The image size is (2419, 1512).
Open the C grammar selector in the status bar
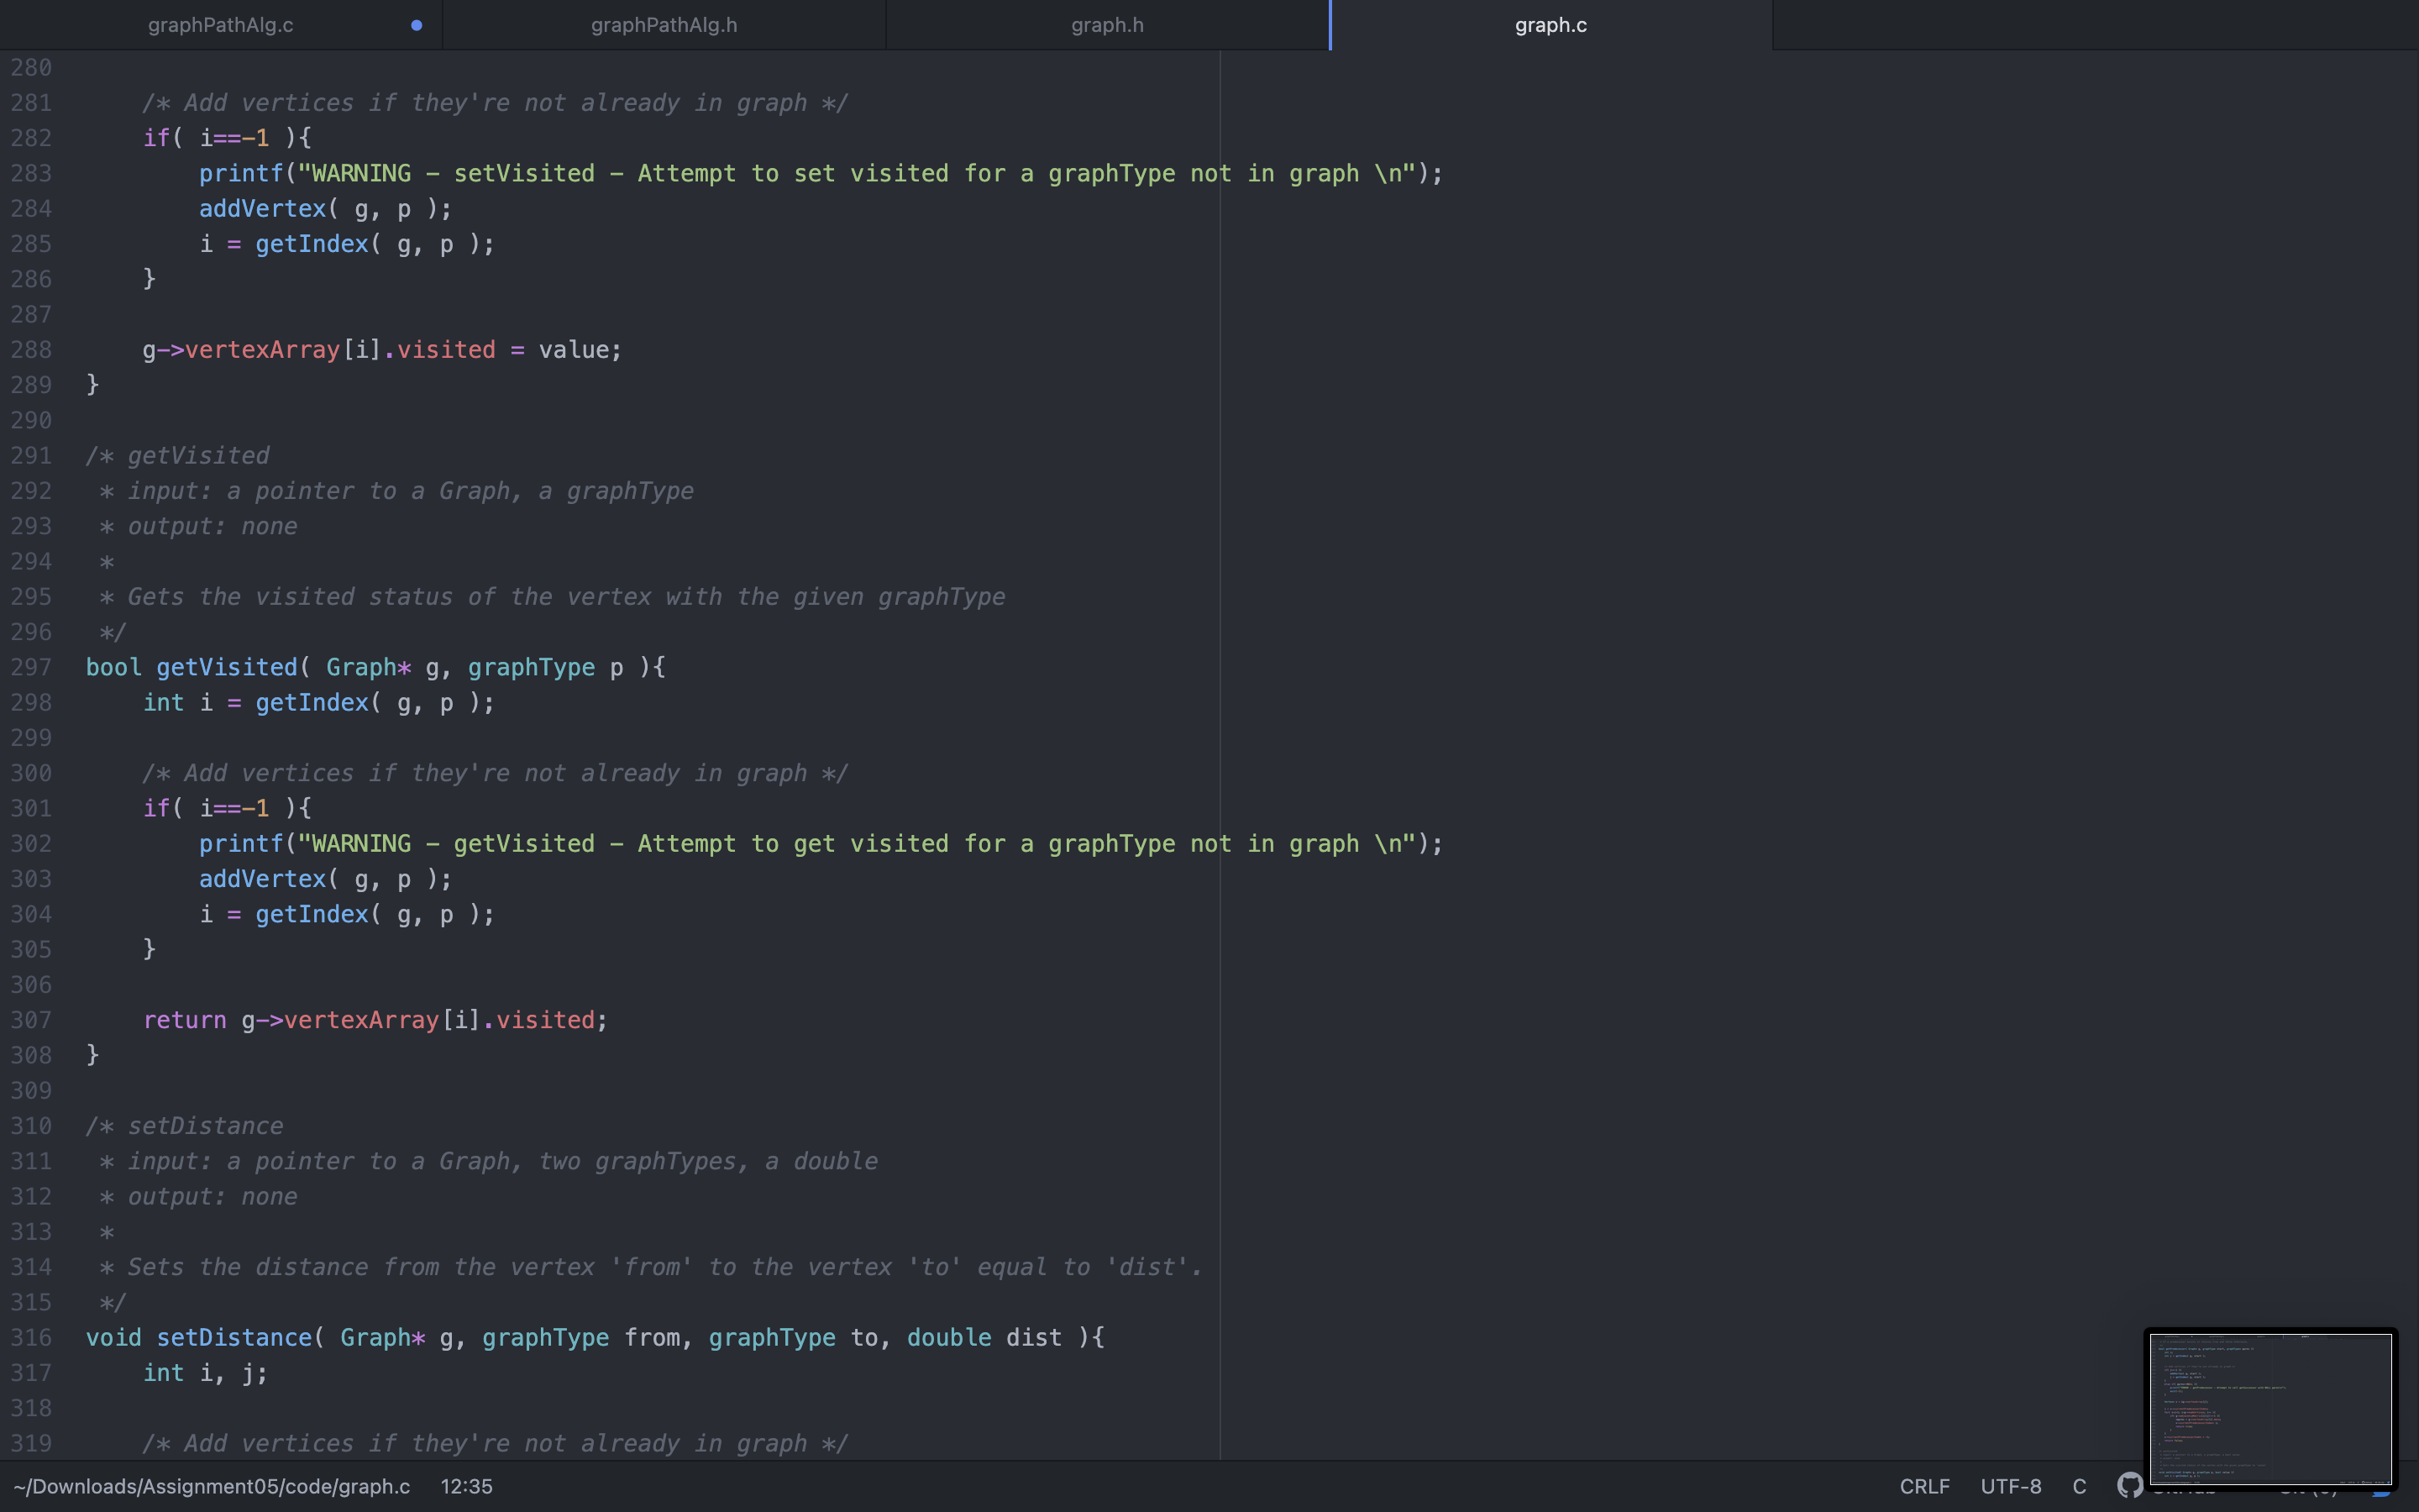click(x=2079, y=1487)
